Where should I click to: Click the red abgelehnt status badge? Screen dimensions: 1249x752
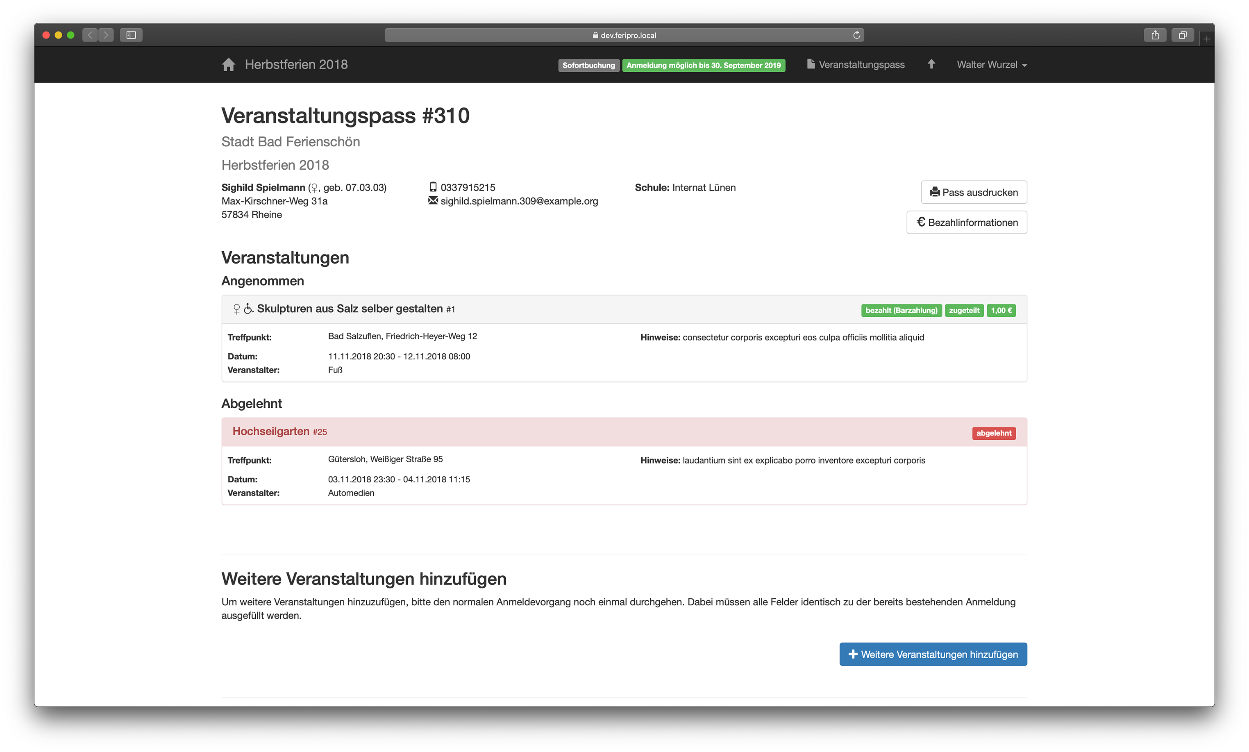(993, 433)
